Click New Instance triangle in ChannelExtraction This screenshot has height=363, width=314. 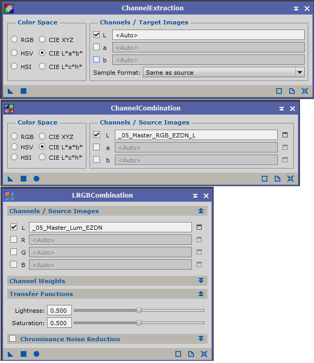click(x=10, y=91)
